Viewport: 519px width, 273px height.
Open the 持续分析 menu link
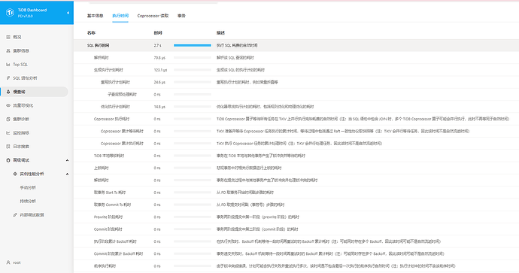[28, 202]
